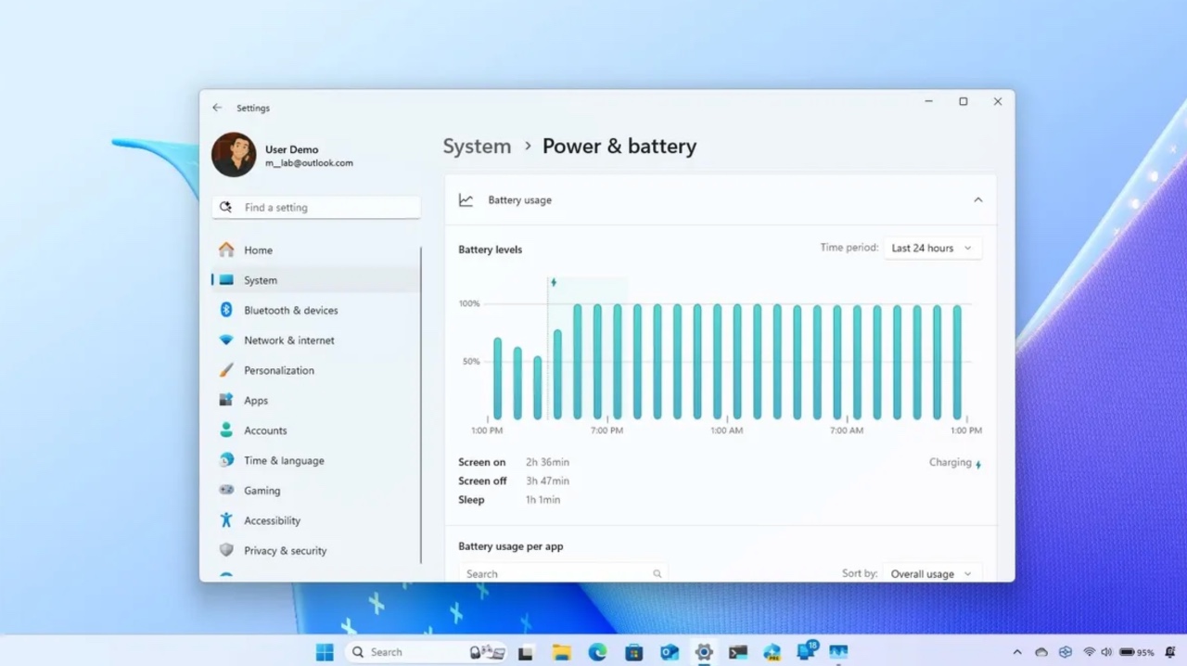Open the Time period dropdown
The image size is (1187, 666).
[x=932, y=248]
